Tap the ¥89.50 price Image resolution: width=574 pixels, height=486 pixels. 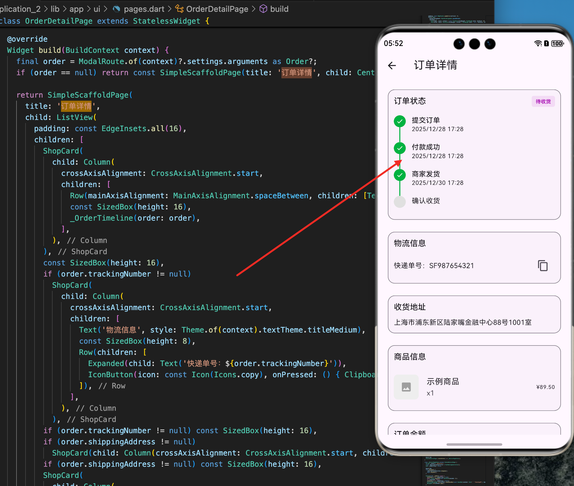point(545,387)
